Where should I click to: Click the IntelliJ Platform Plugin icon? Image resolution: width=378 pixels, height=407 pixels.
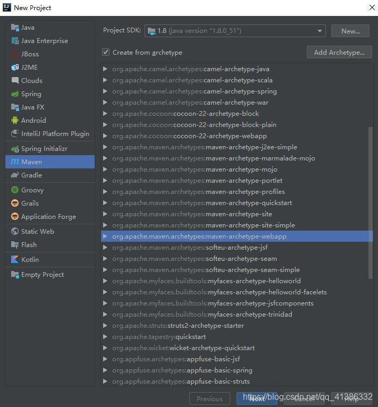pos(15,134)
